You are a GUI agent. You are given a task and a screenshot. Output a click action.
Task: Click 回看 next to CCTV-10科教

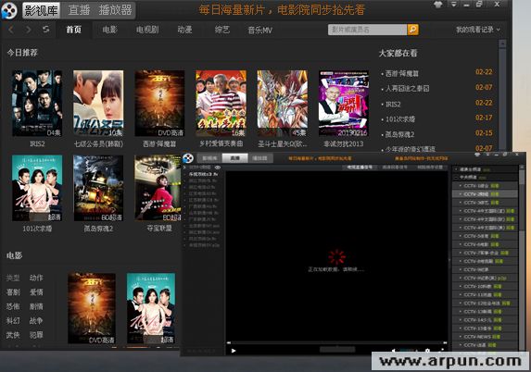click(x=498, y=287)
